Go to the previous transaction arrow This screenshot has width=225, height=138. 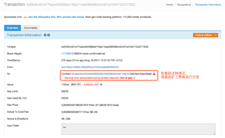pos(45,35)
